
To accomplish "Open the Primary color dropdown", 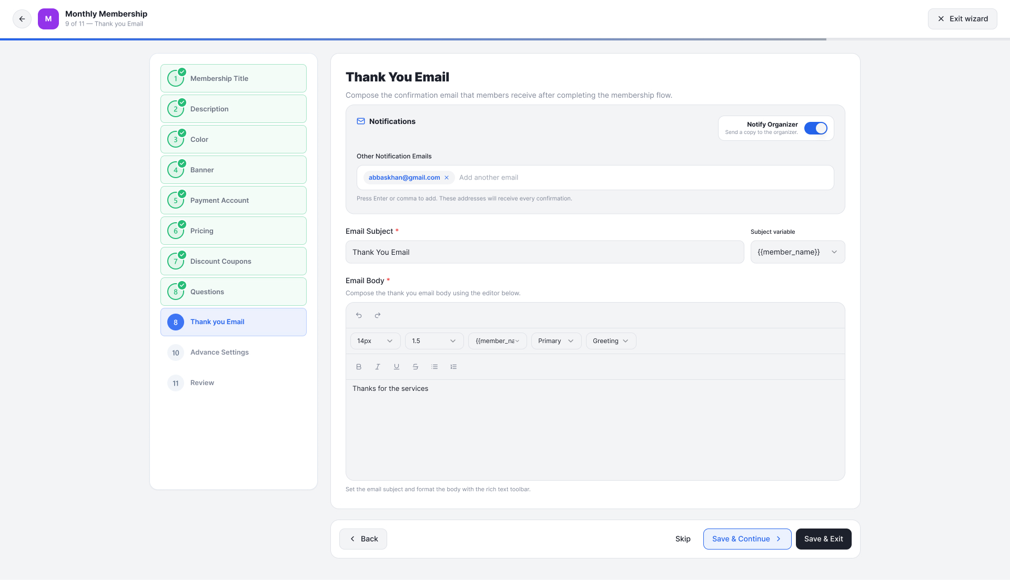I will 556,341.
